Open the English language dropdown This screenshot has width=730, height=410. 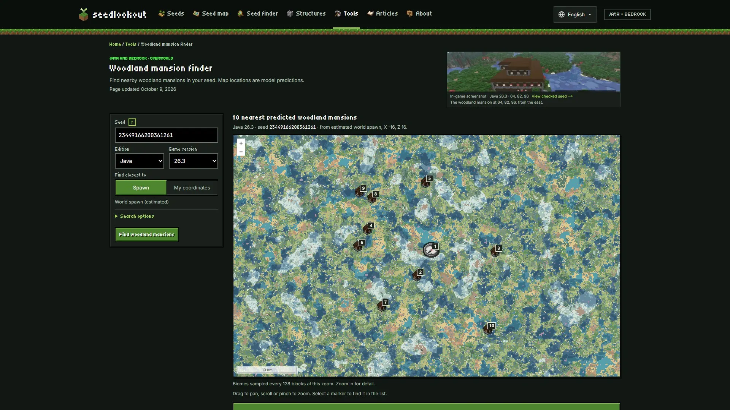click(575, 14)
